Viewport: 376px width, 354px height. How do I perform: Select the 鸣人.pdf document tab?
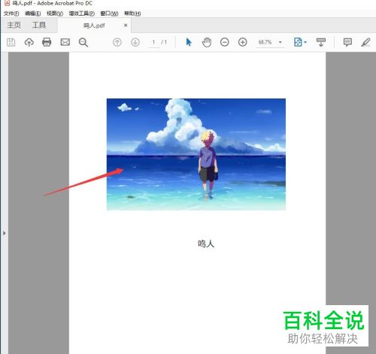[94, 26]
